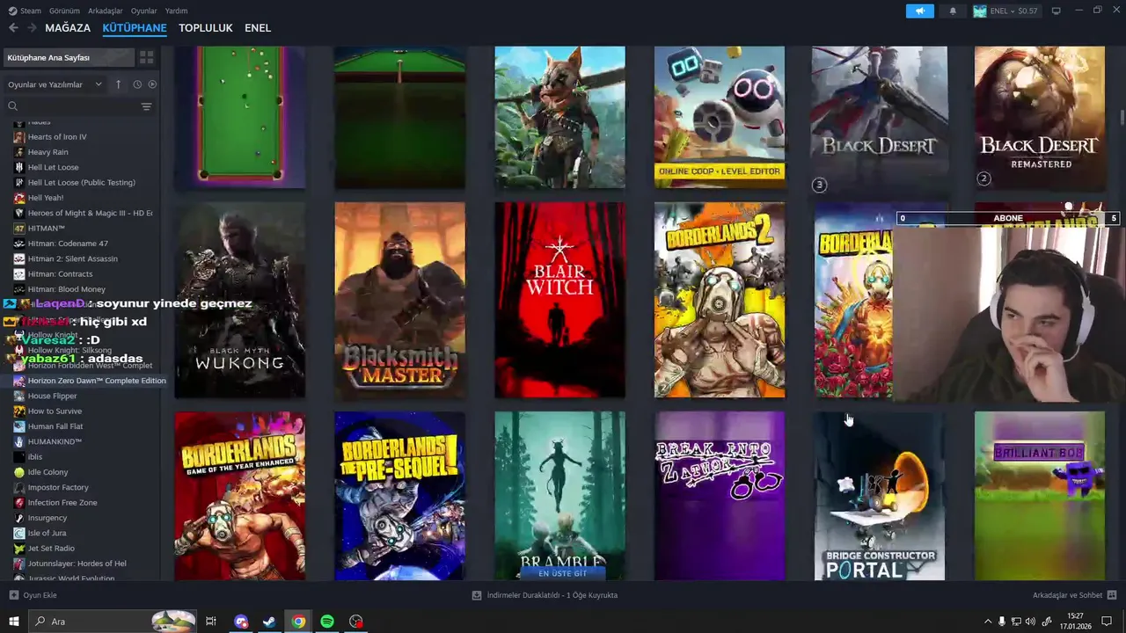Open Borderlands 2 cover

pyautogui.click(x=720, y=300)
